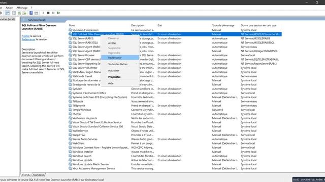Expand Toutes les tâches submenu
Viewport: 325px width, 182px height.
[x=120, y=64]
